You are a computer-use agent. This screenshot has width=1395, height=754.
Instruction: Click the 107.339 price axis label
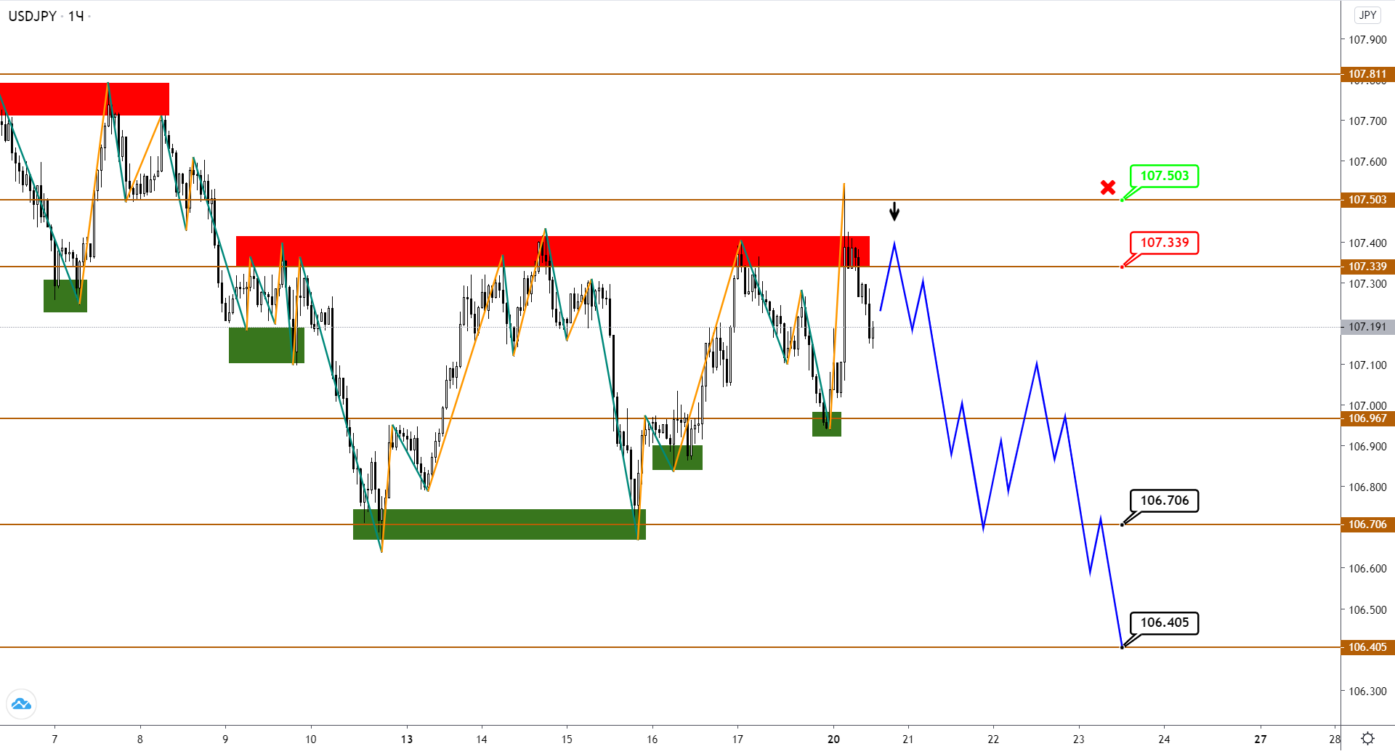click(1367, 267)
